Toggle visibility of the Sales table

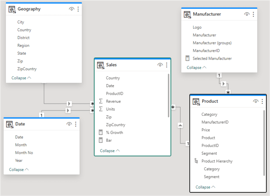pyautogui.click(x=160, y=65)
